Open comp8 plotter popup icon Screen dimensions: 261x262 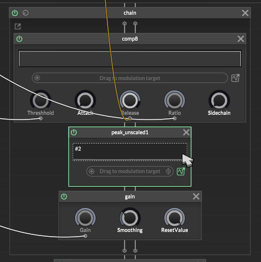[x=236, y=78]
